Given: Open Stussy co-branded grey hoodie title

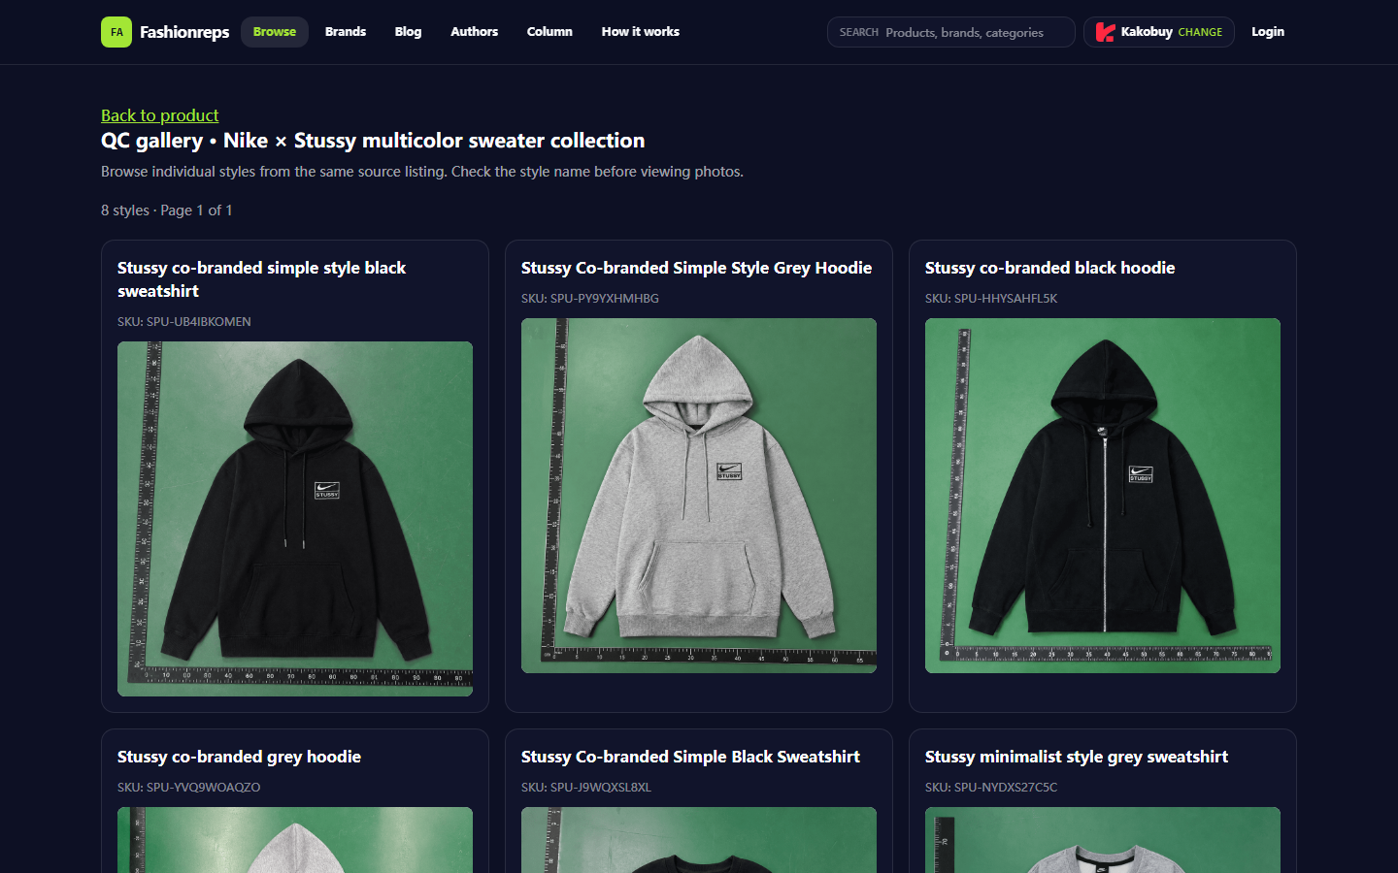Looking at the screenshot, I should pyautogui.click(x=239, y=757).
